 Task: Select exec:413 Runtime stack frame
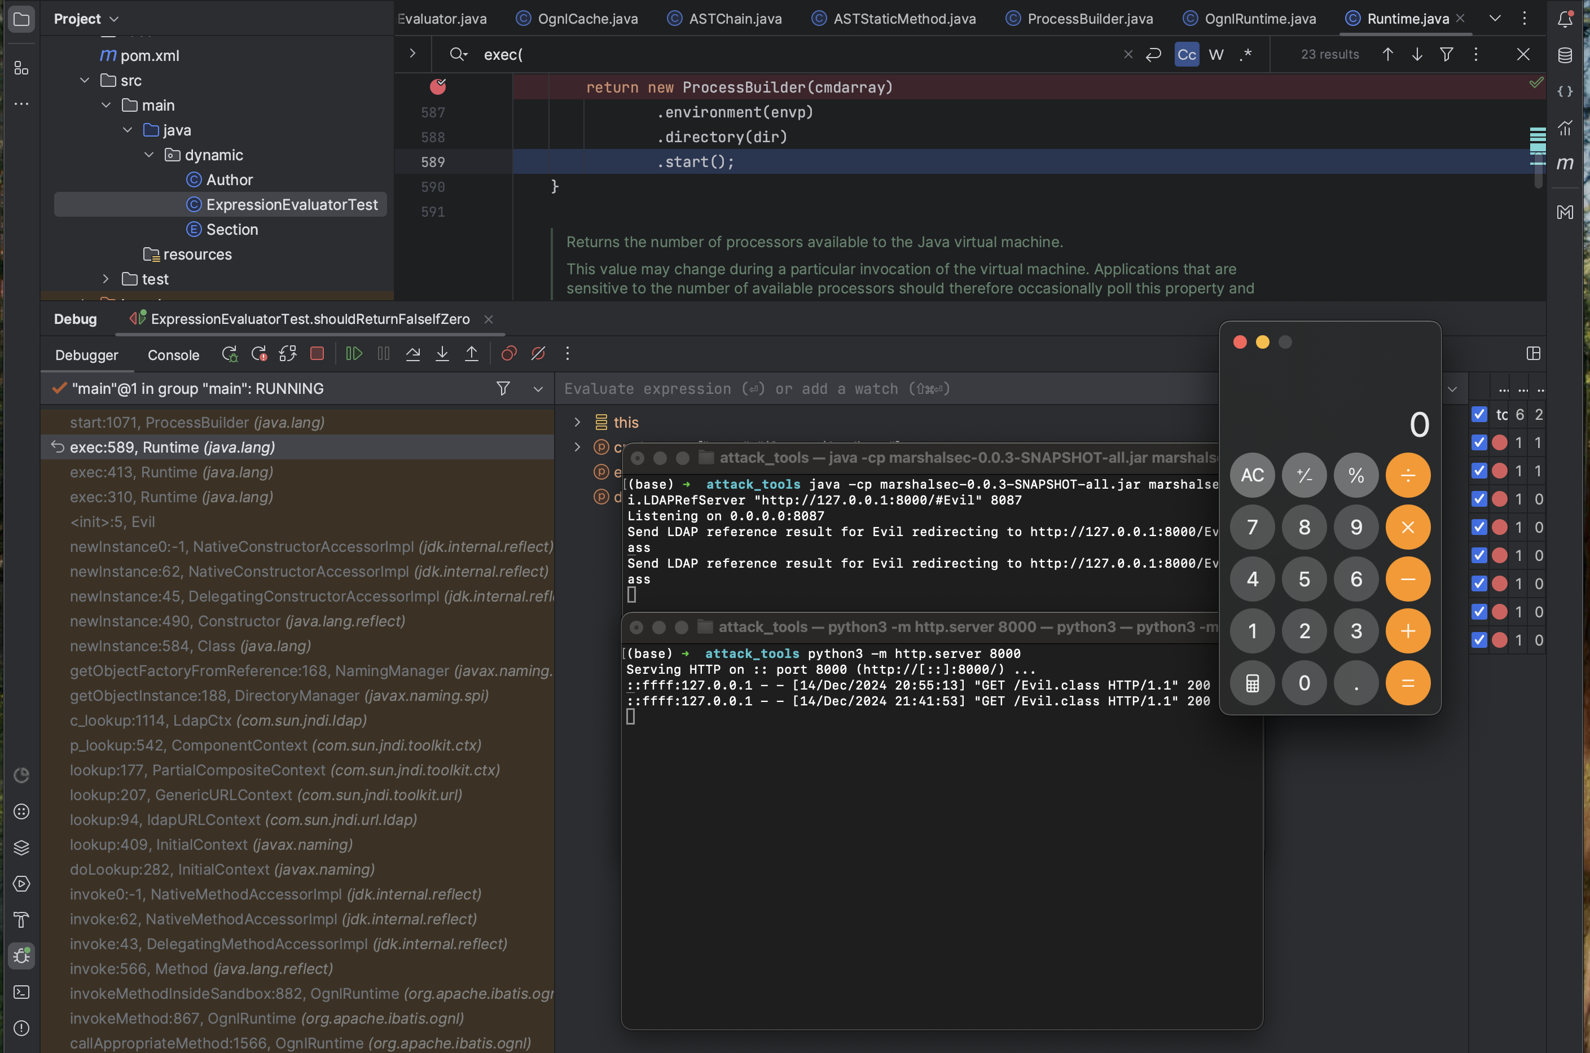(x=297, y=472)
